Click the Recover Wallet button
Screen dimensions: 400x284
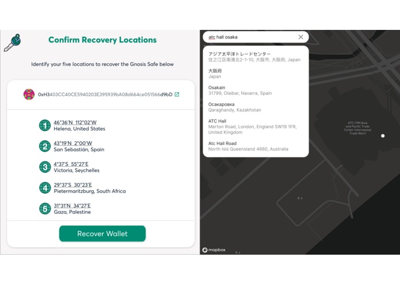pos(102,233)
